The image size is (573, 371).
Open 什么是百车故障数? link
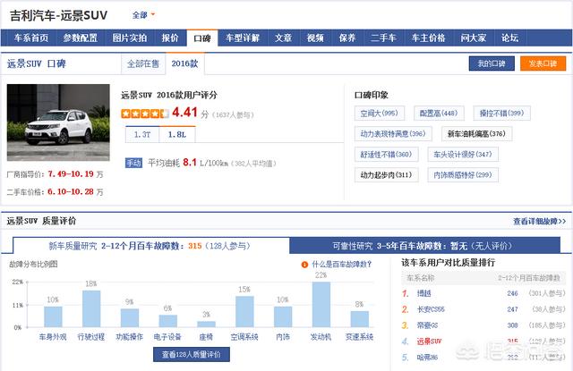pos(341,265)
